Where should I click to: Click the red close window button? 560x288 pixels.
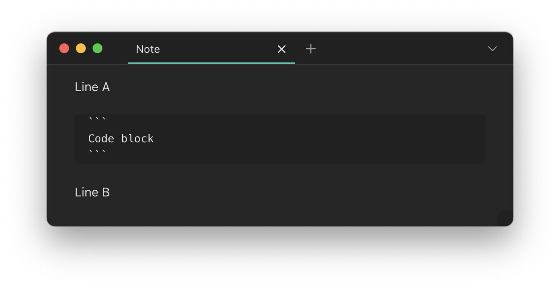64,49
